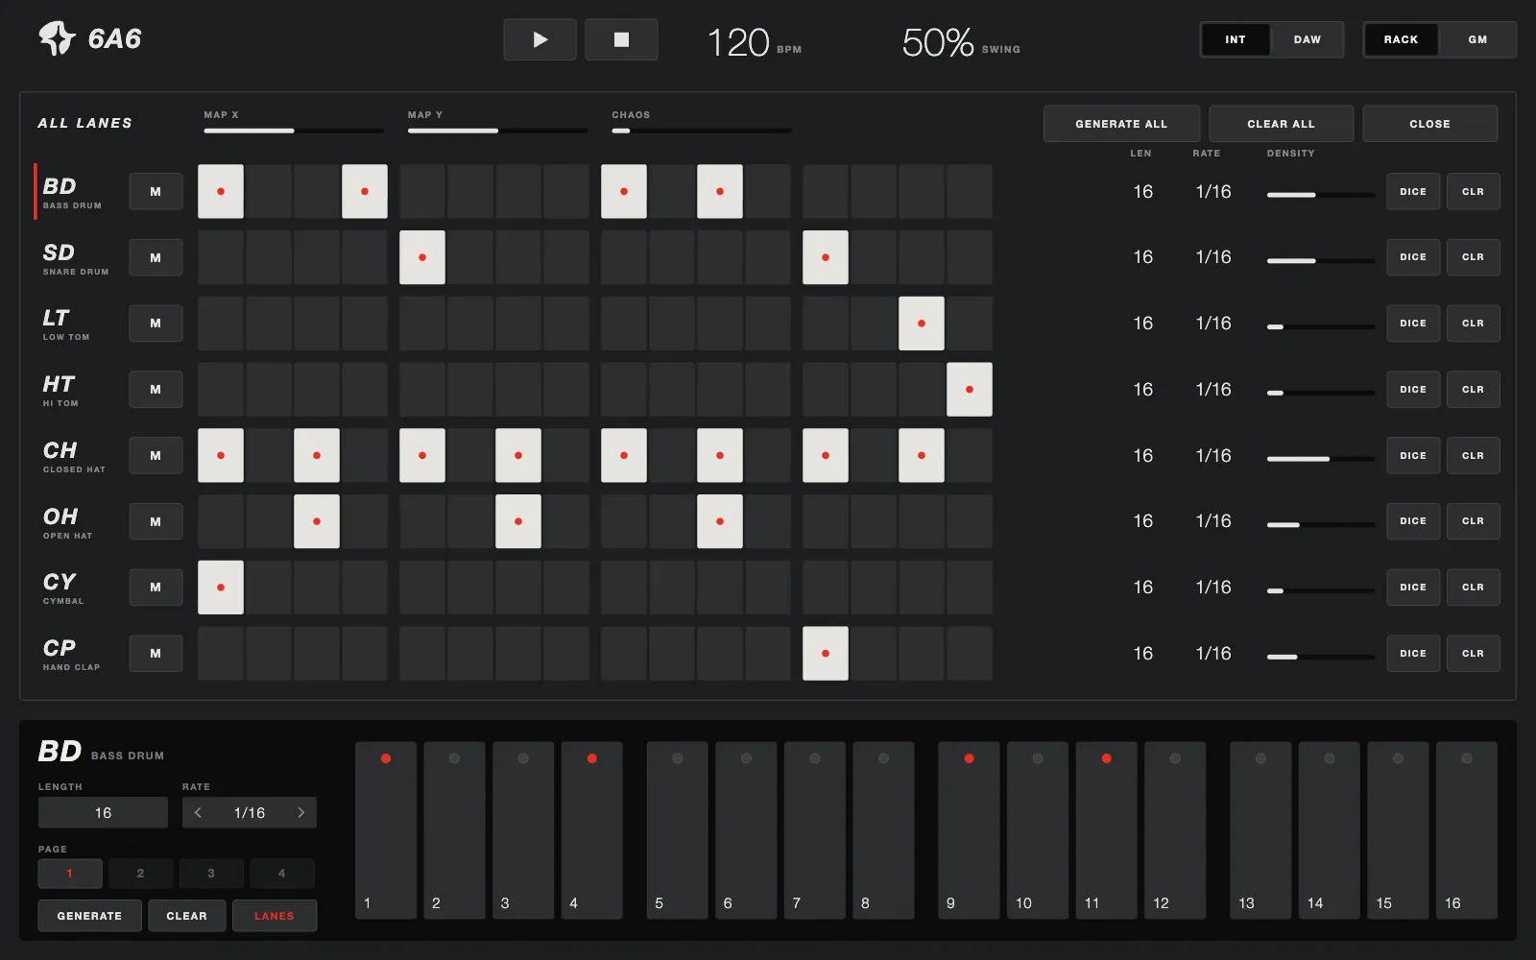This screenshot has width=1536, height=960.
Task: Click the play button
Action: coord(540,39)
